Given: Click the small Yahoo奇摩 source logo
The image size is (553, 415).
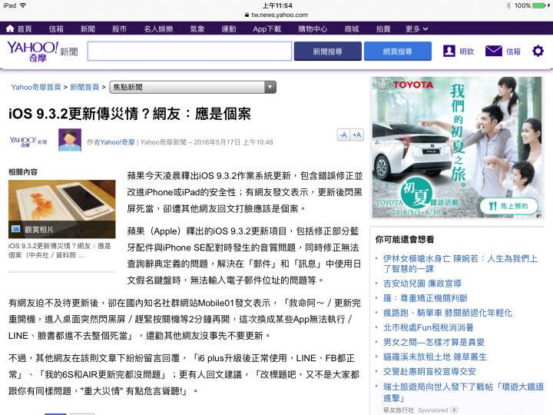Looking at the screenshot, I should (x=28, y=141).
